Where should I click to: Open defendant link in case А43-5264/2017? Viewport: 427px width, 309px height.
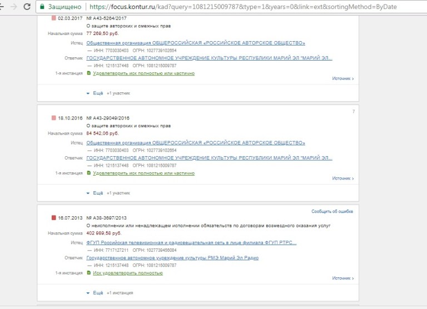[x=209, y=58]
